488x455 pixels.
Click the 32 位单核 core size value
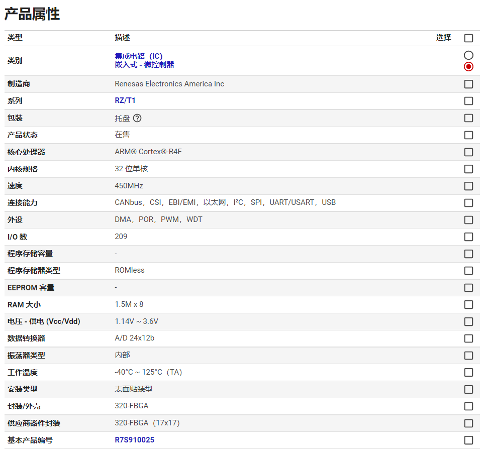(x=131, y=169)
